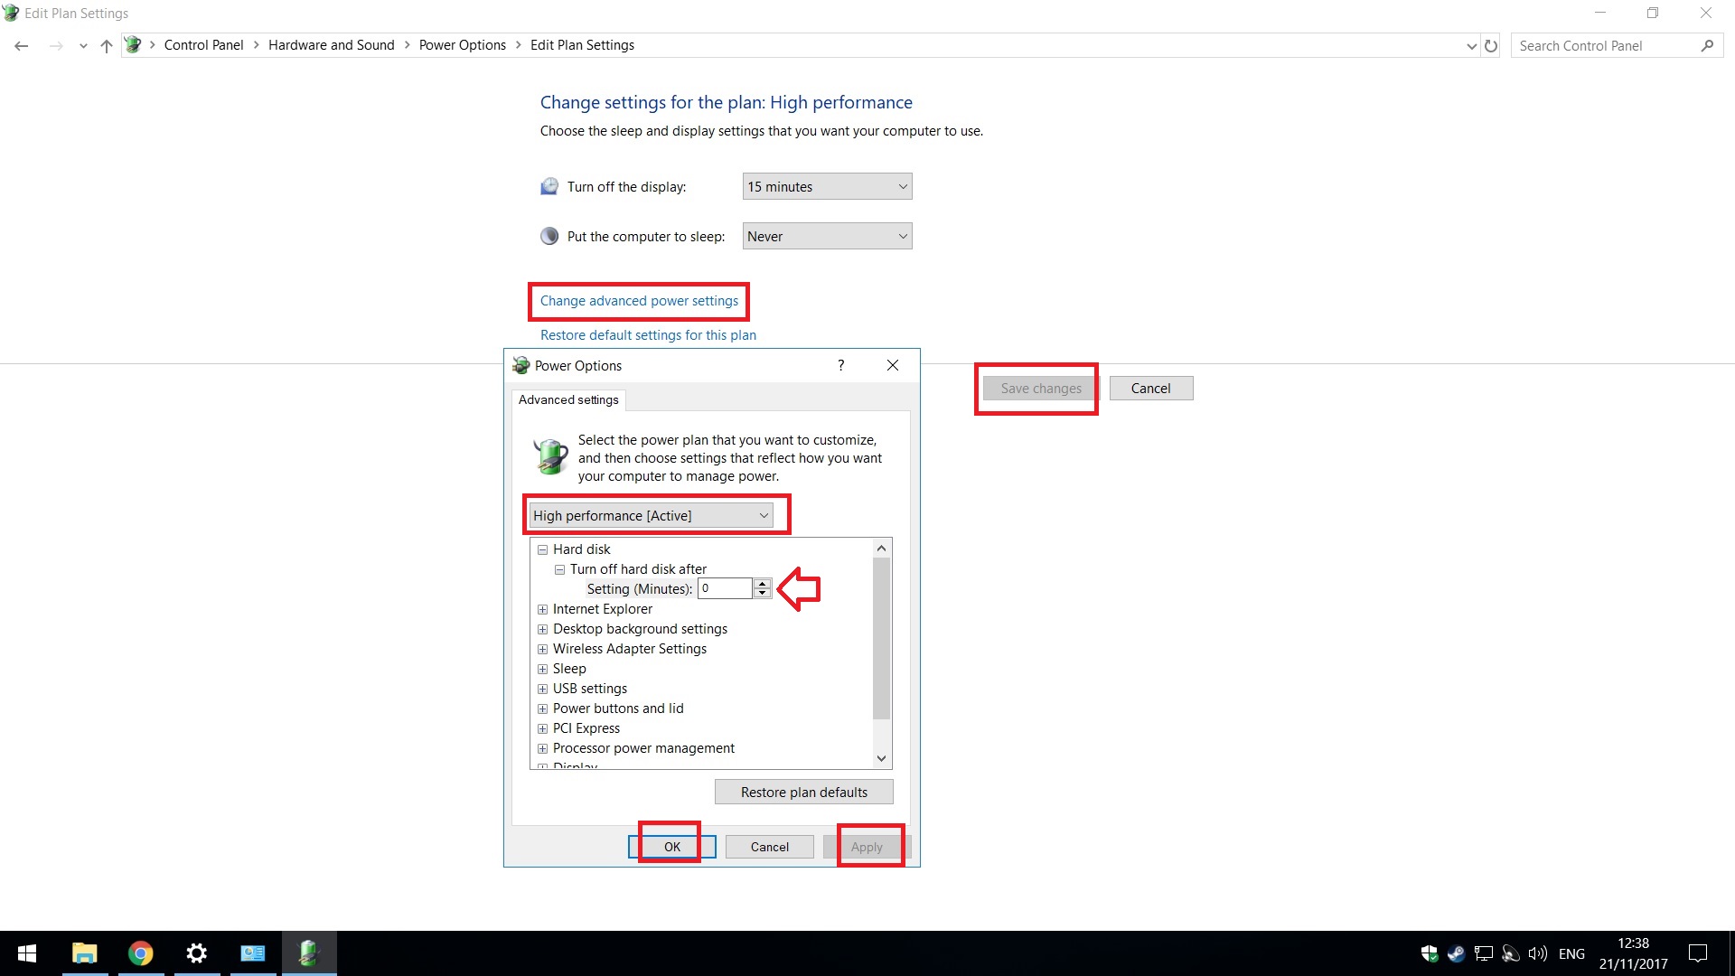This screenshot has height=976, width=1735.
Task: Open Turn off the display dropdown
Action: 827,187
